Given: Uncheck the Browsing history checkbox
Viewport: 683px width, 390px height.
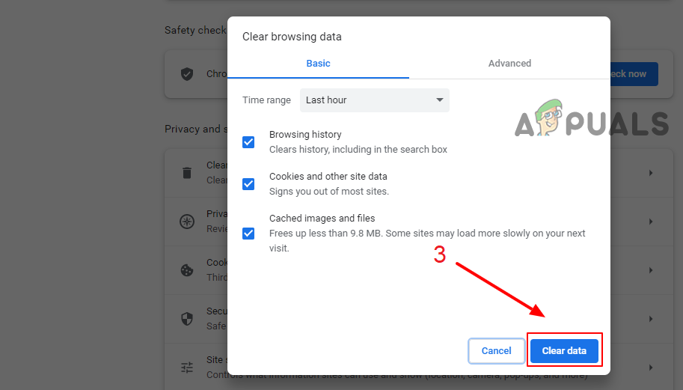Looking at the screenshot, I should [x=248, y=142].
